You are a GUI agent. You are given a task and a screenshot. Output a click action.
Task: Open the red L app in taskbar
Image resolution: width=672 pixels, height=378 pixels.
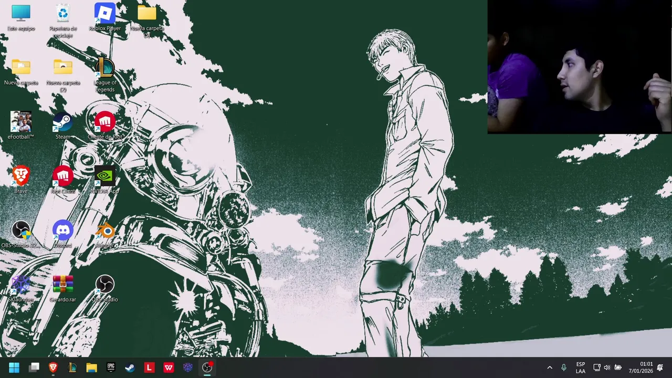(x=149, y=367)
